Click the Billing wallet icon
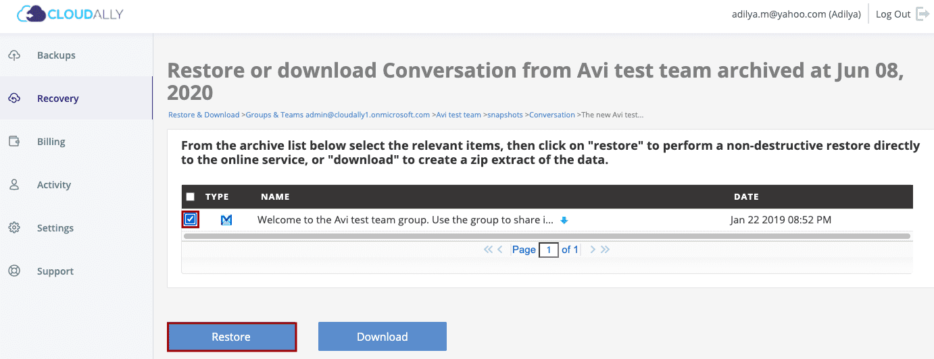Image resolution: width=934 pixels, height=359 pixels. pos(14,142)
